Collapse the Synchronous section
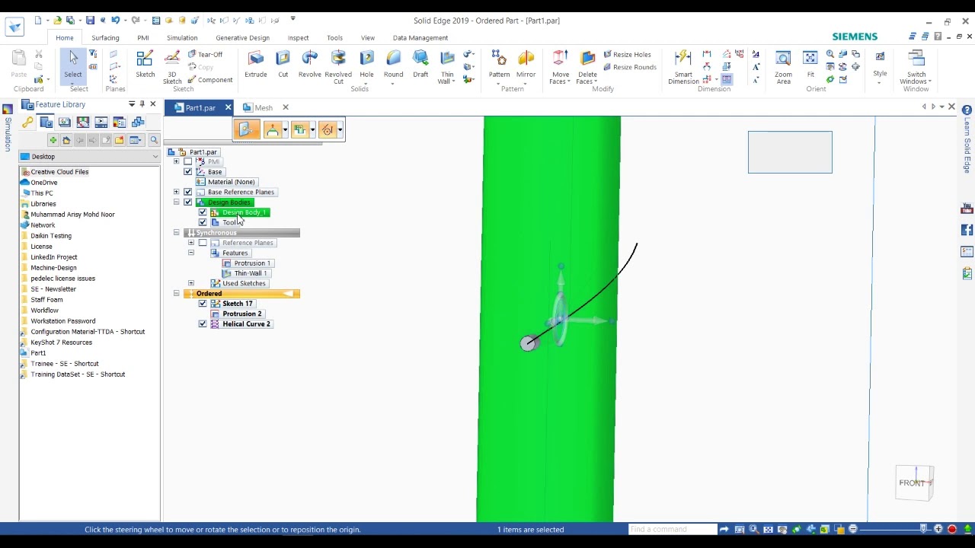 [x=177, y=233]
